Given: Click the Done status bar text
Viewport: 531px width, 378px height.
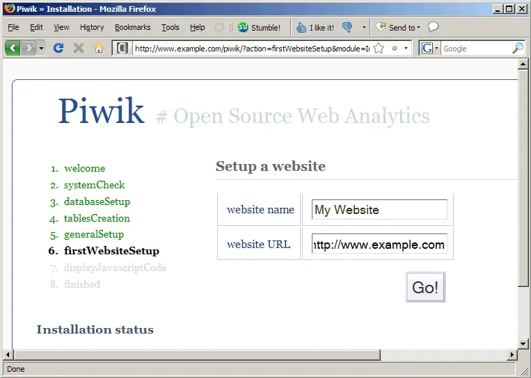Looking at the screenshot, I should 16,369.
